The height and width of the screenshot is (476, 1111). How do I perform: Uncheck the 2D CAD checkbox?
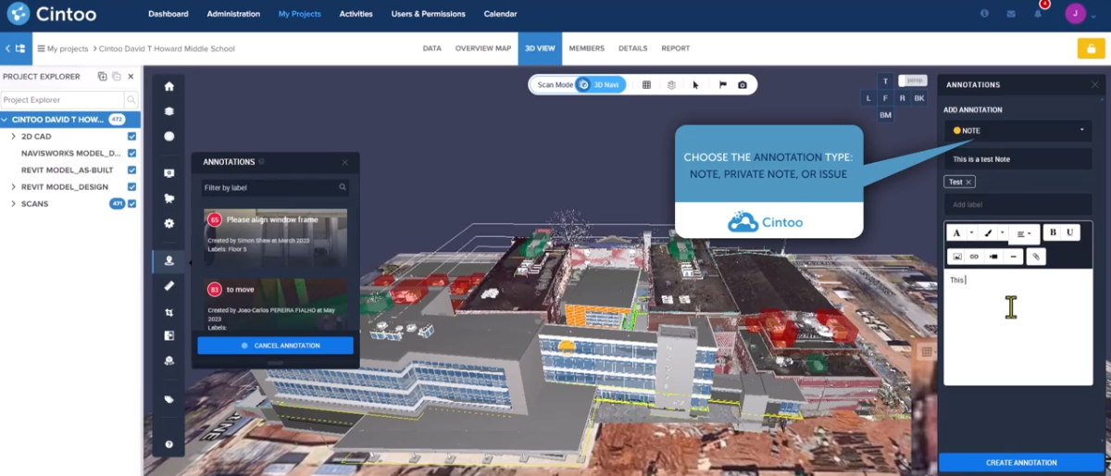(x=132, y=136)
